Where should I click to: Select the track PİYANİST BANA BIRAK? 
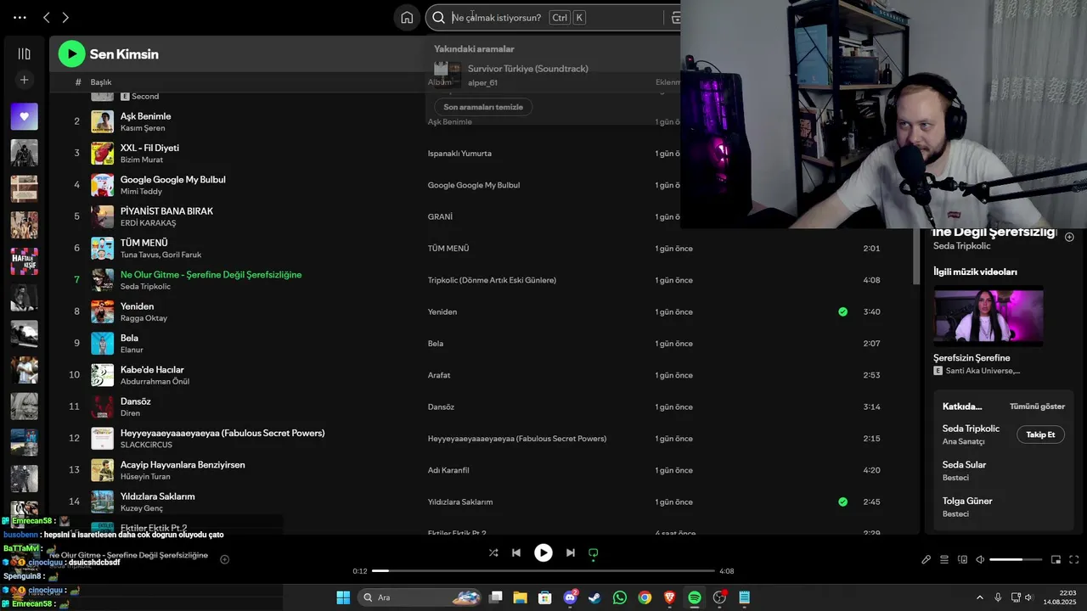click(x=166, y=211)
